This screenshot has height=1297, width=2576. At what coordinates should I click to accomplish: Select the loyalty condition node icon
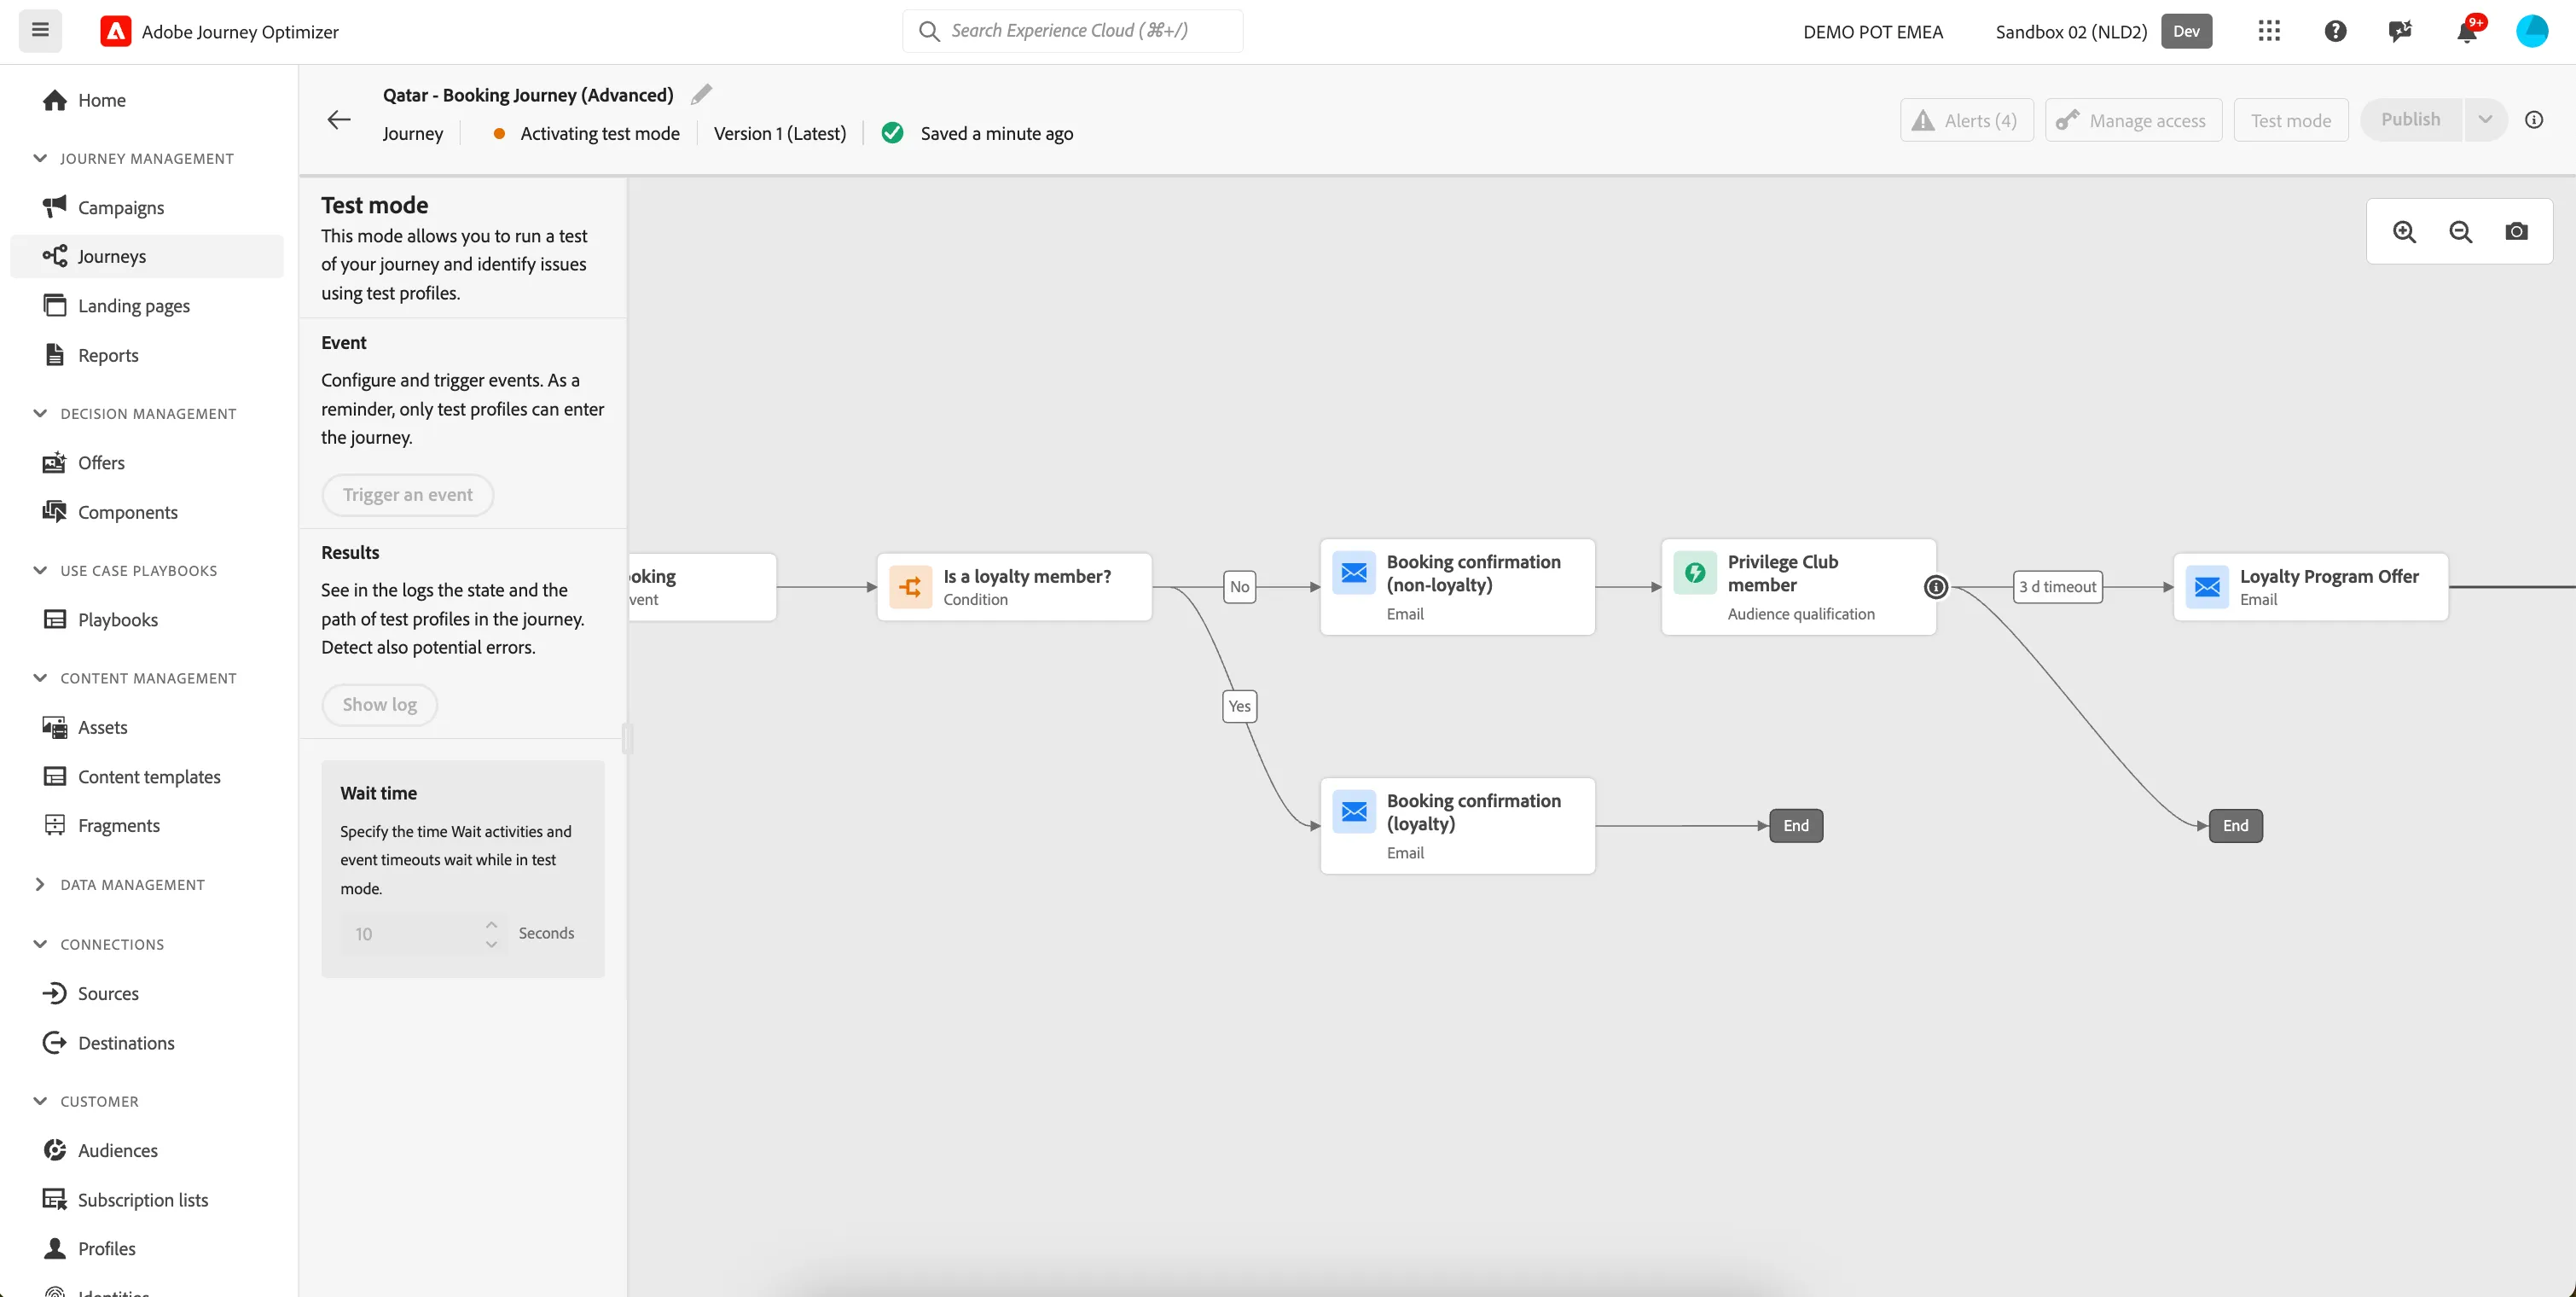910,587
